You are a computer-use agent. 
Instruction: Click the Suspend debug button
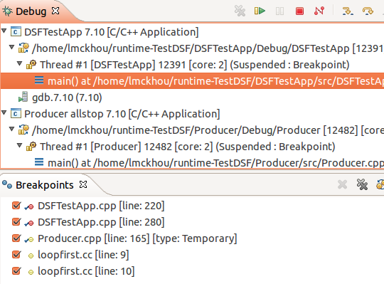(279, 11)
